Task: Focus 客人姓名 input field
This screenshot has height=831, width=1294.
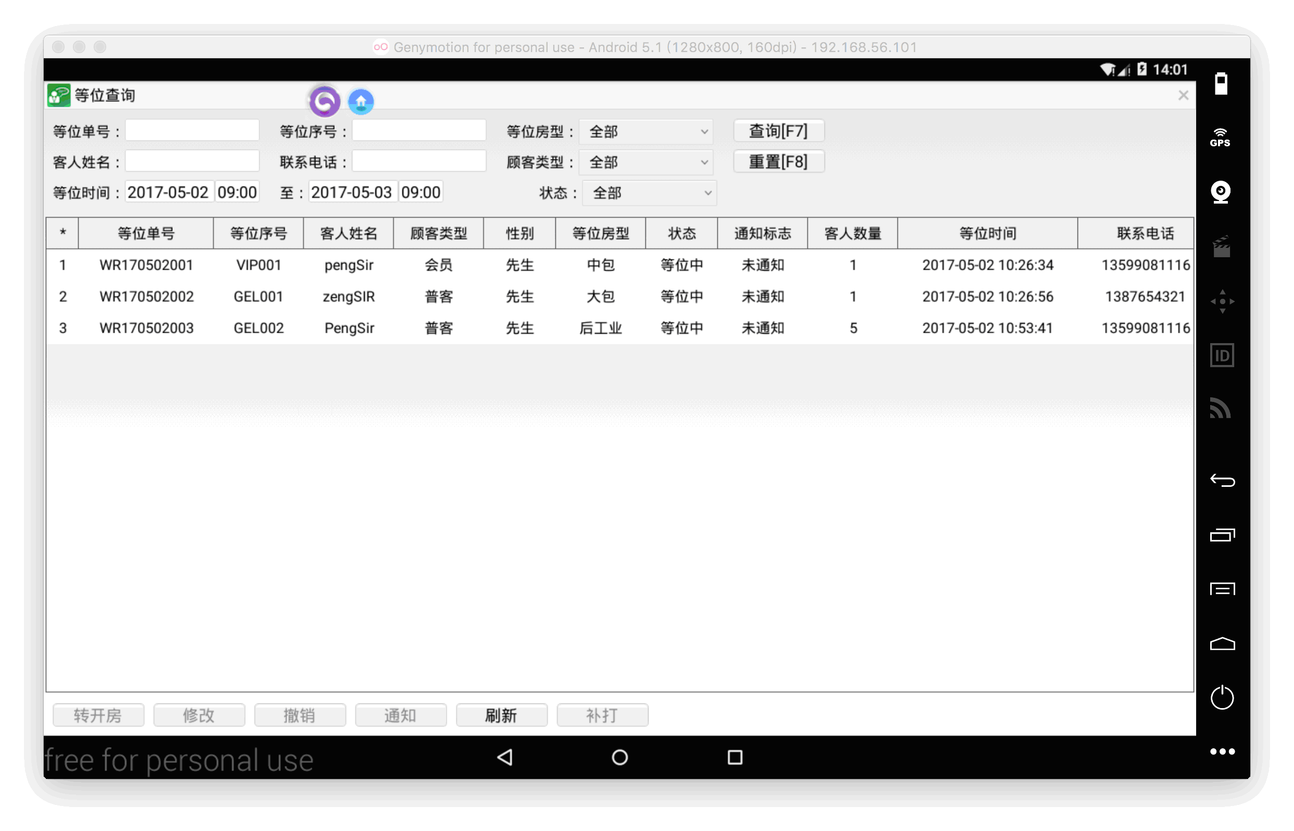Action: pyautogui.click(x=192, y=161)
